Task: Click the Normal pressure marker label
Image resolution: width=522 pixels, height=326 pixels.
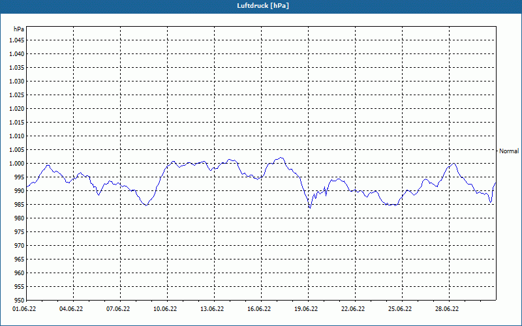Action: pyautogui.click(x=509, y=151)
